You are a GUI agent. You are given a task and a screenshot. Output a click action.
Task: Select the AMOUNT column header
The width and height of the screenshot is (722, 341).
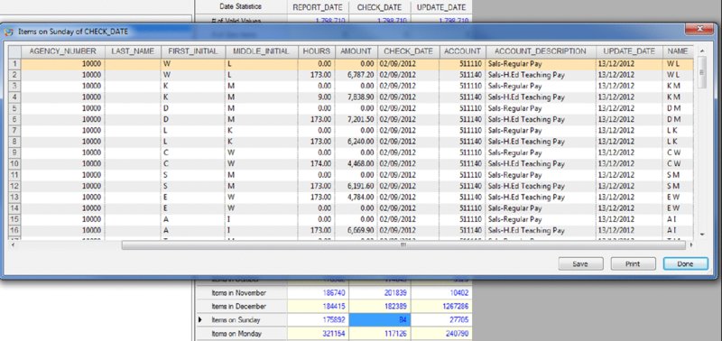(x=356, y=51)
